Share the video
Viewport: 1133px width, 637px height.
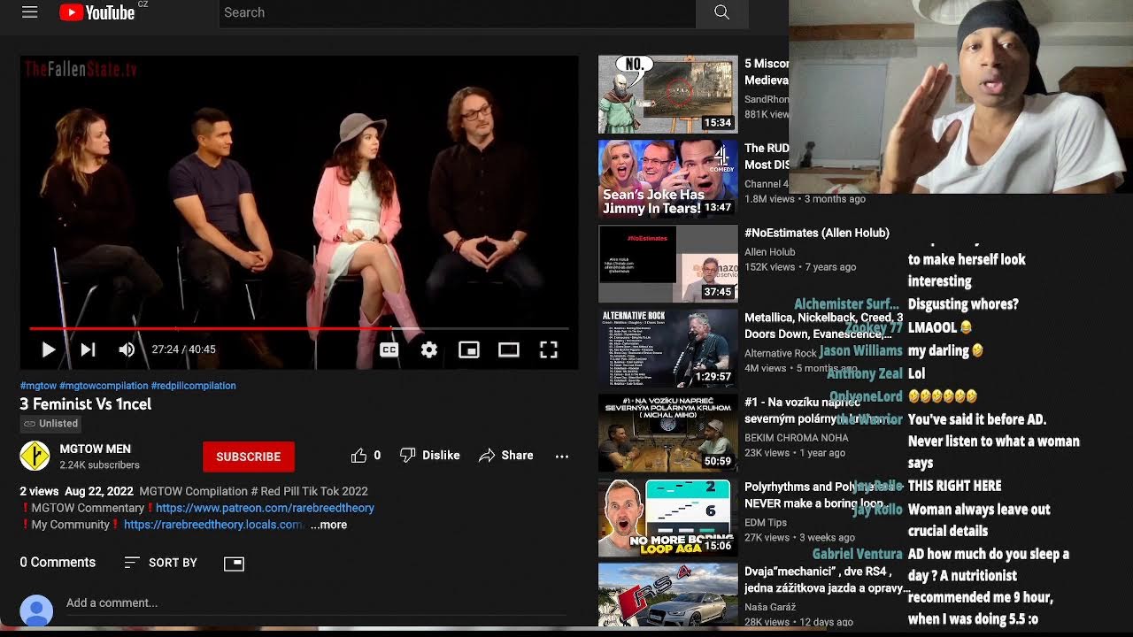pyautogui.click(x=506, y=456)
